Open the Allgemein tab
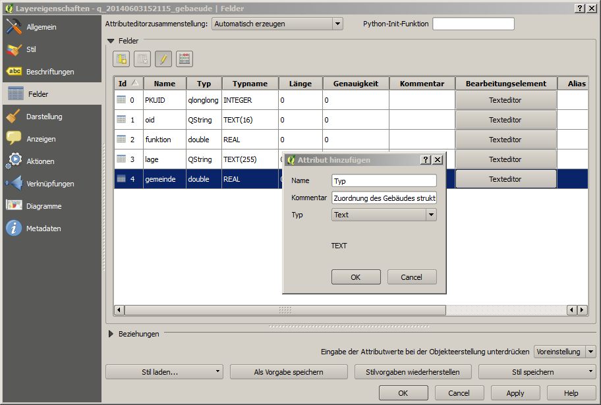The image size is (601, 405). pos(41,27)
